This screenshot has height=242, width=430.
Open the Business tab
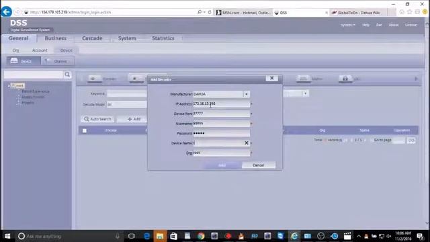coord(55,38)
